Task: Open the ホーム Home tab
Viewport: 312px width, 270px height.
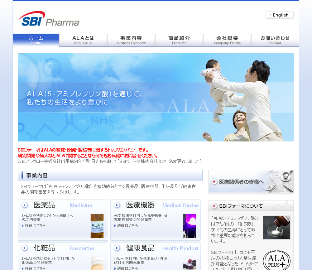Action: pos(36,40)
